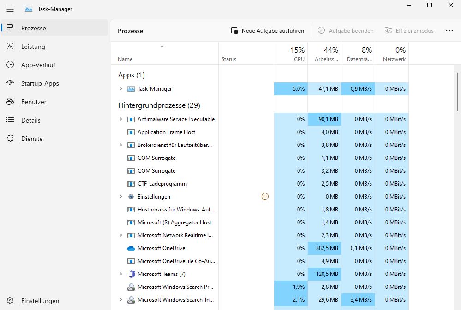
Task: Open Einstellungen at sidebar bottom
Action: click(x=40, y=301)
